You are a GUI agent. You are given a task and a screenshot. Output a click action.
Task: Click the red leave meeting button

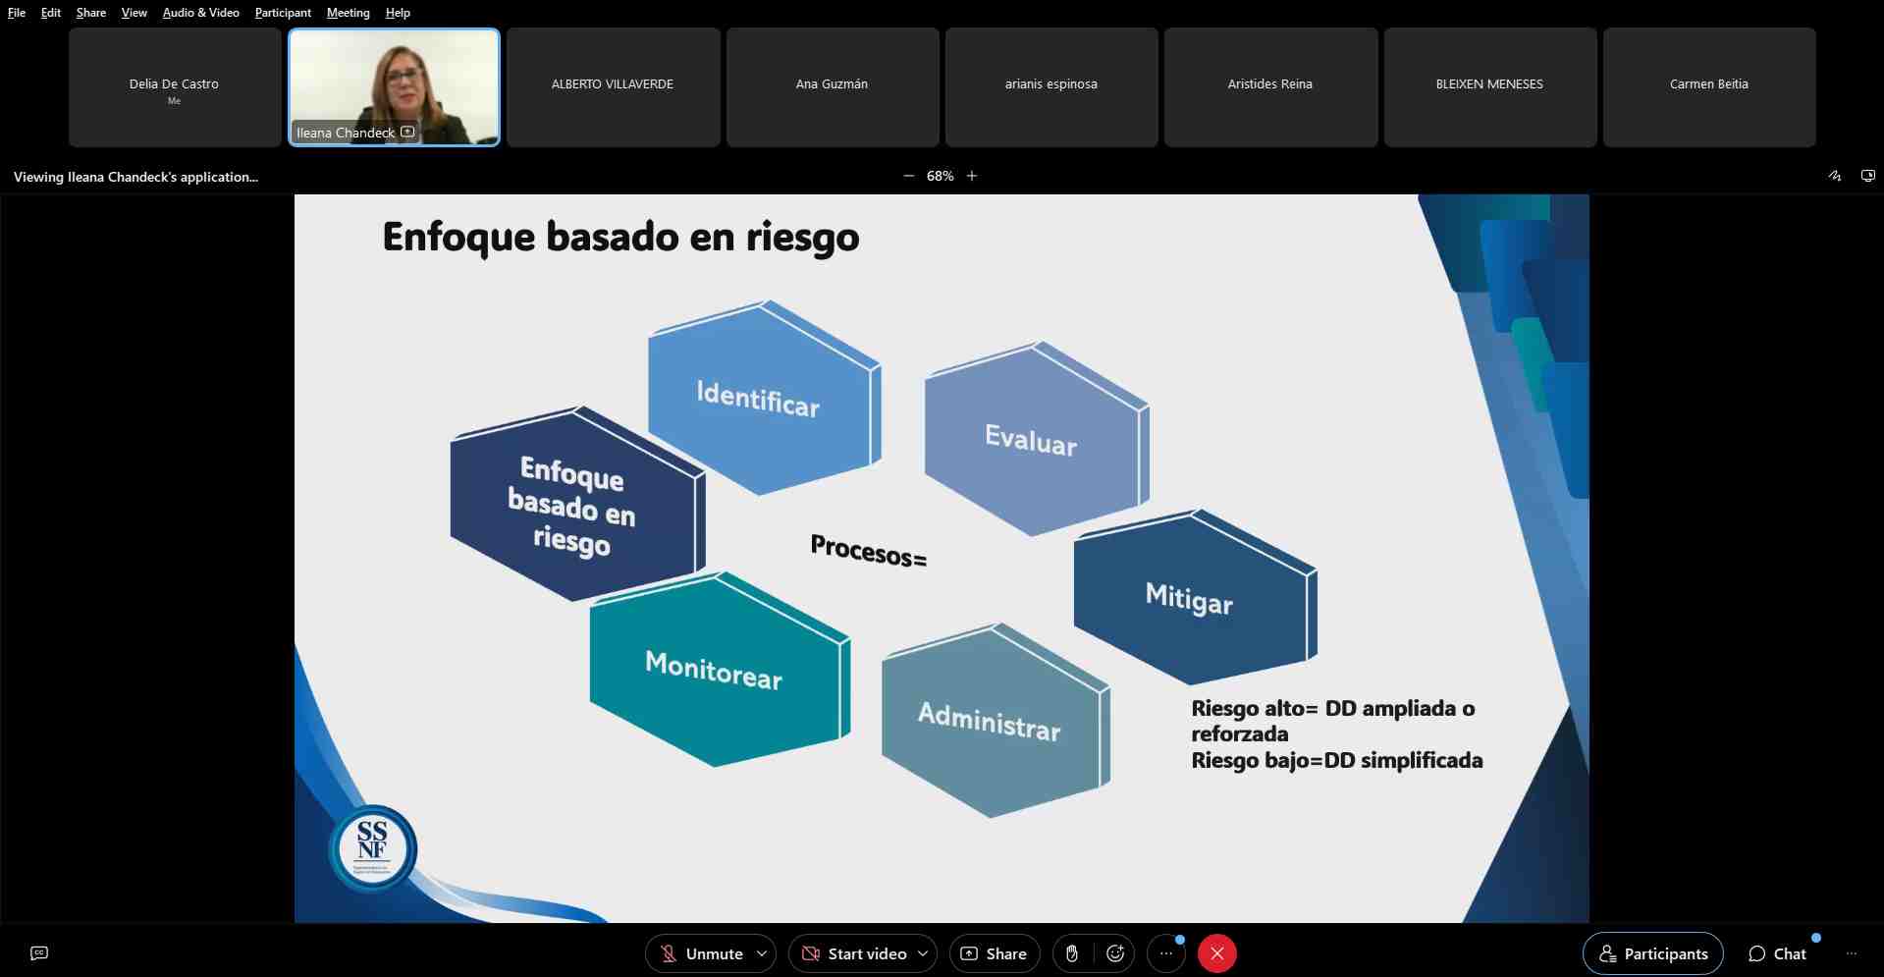click(1217, 953)
